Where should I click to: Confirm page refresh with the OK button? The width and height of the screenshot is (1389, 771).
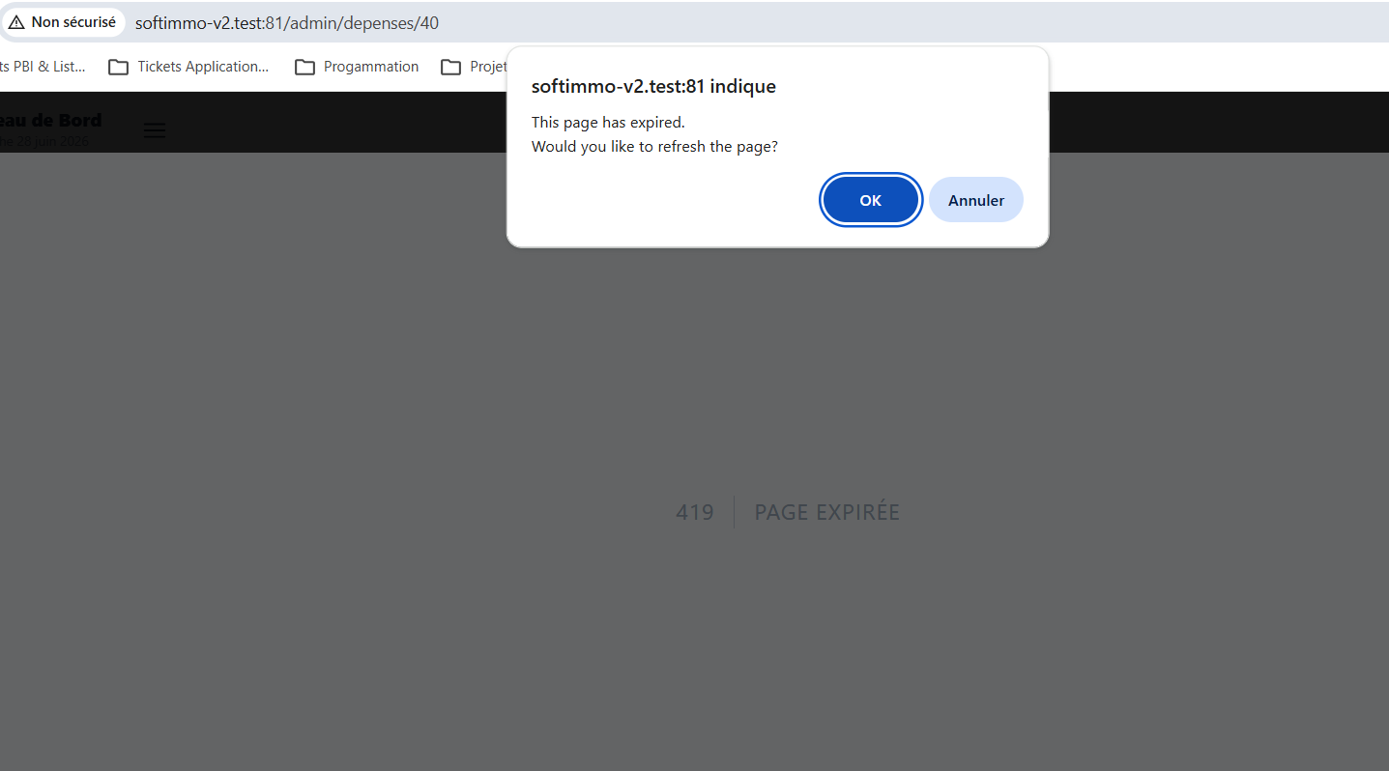pyautogui.click(x=870, y=200)
